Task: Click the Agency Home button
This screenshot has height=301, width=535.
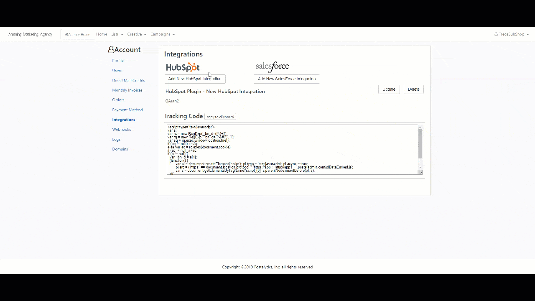Action: [x=77, y=34]
